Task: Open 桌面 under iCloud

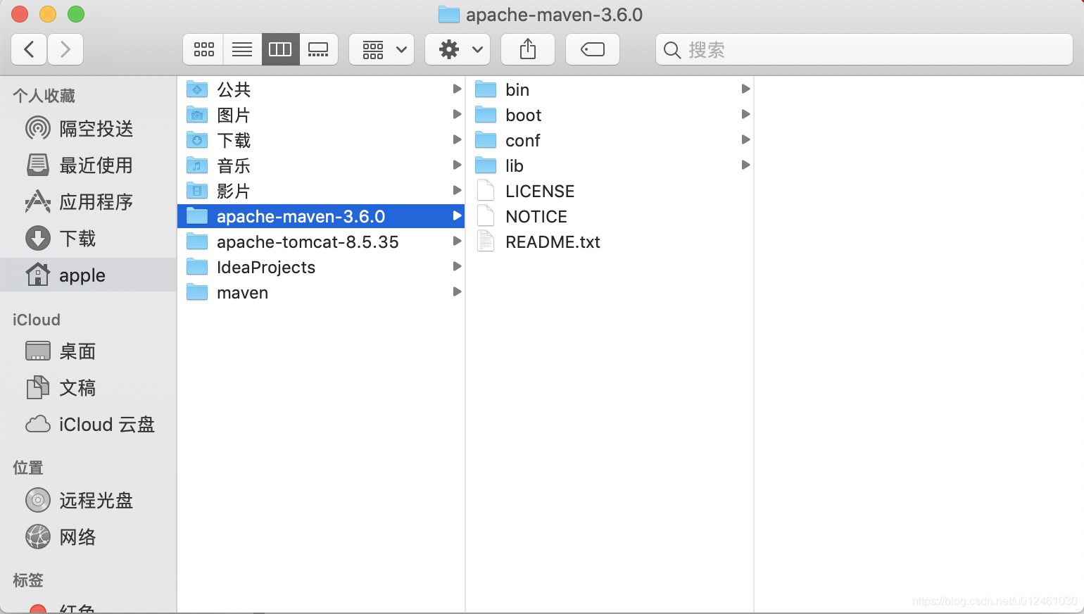Action: tap(88, 351)
